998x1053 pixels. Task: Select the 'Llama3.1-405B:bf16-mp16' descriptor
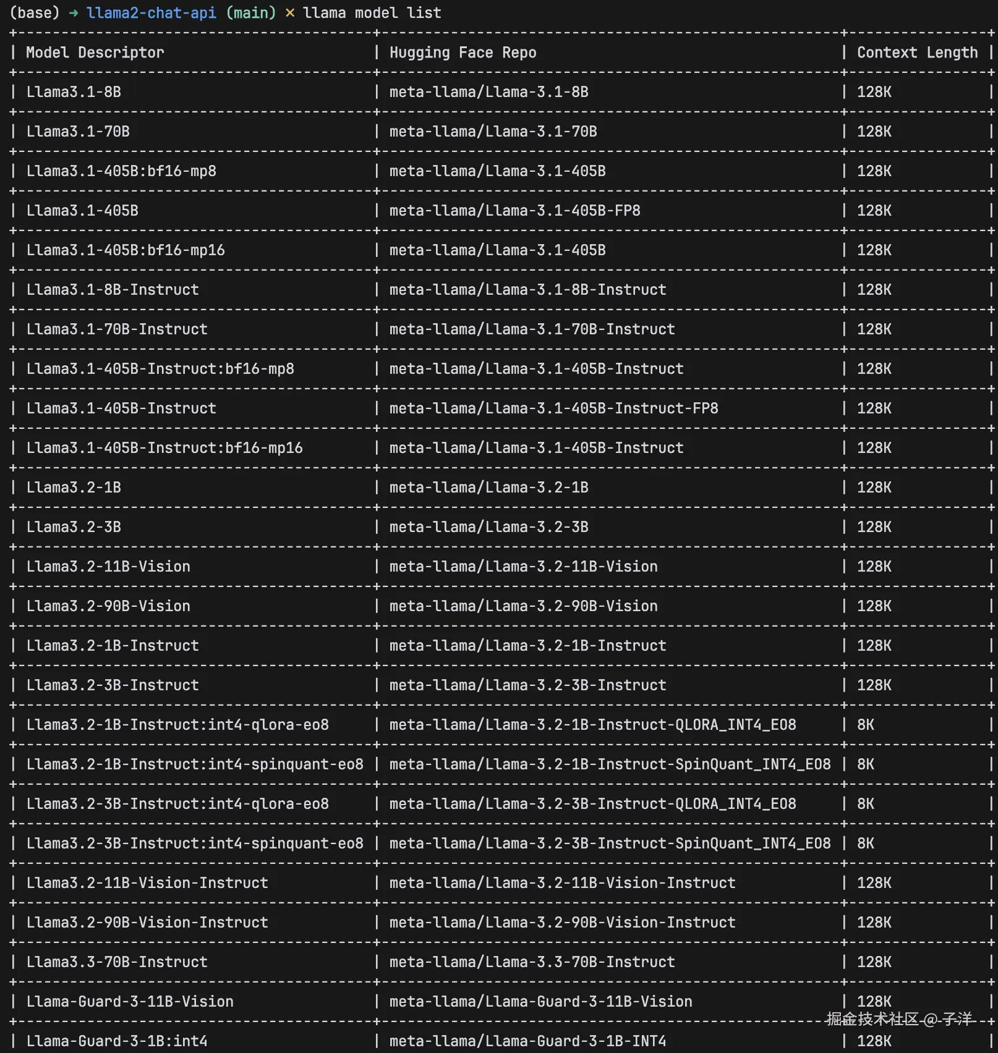pyautogui.click(x=126, y=250)
